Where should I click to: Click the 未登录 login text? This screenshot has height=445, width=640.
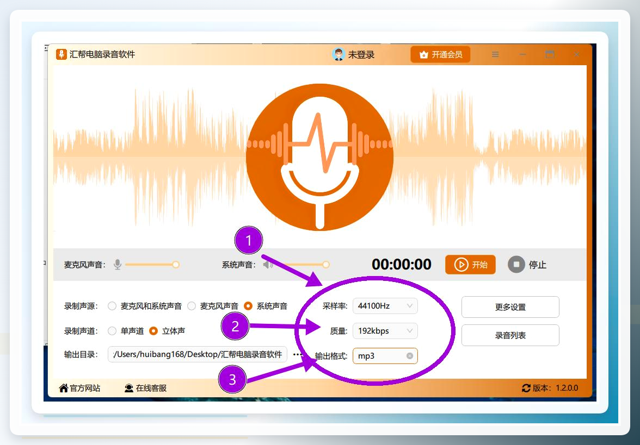pyautogui.click(x=361, y=54)
